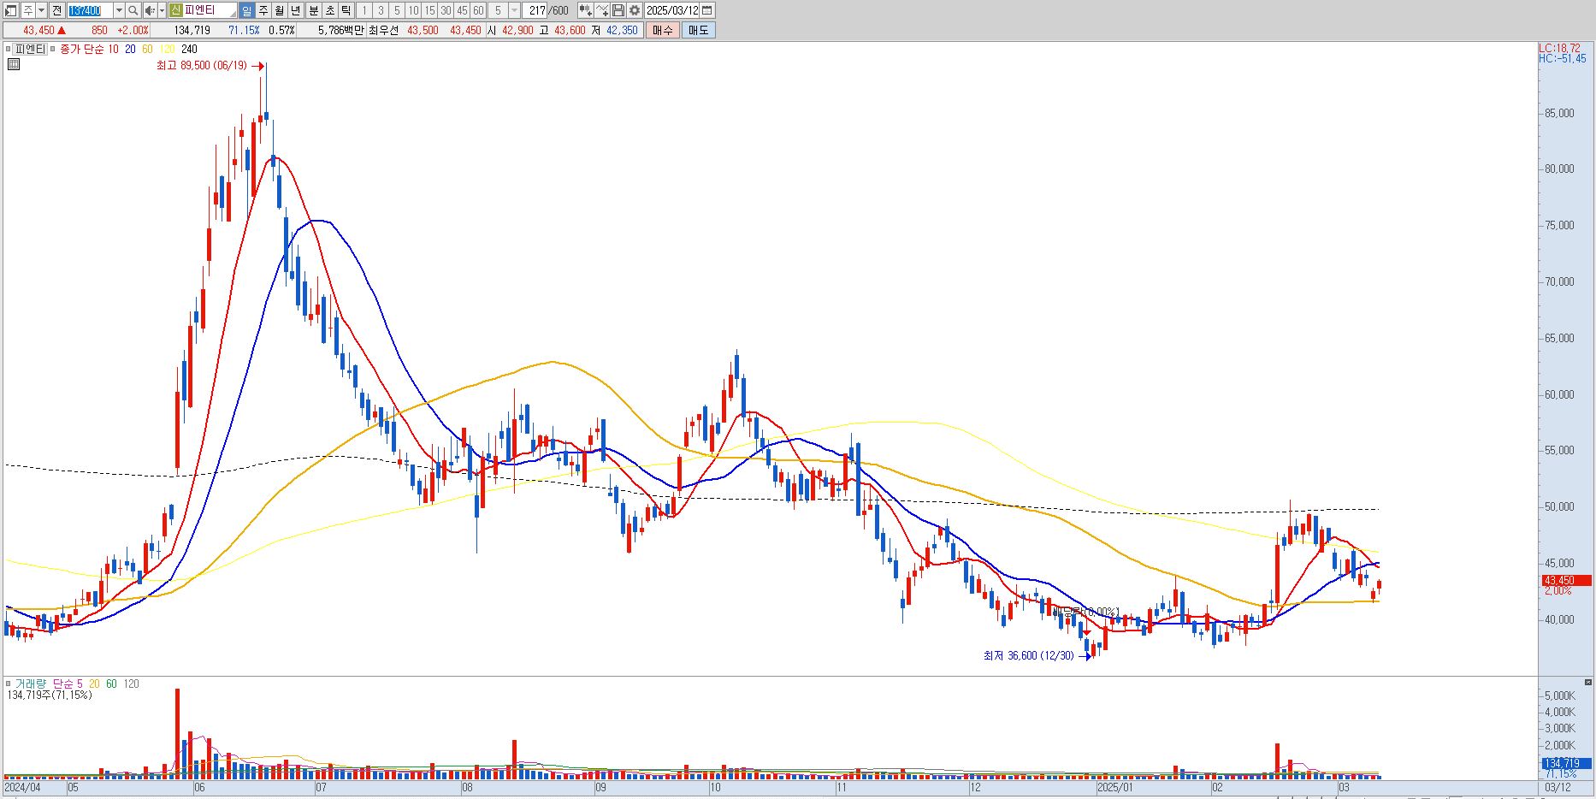Viewport: 1596px width, 799px height.
Task: Click the speaker sound icon
Action: tap(150, 10)
